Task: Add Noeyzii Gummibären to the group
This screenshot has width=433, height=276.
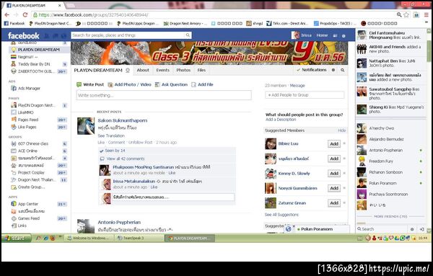Action: pos(334,188)
